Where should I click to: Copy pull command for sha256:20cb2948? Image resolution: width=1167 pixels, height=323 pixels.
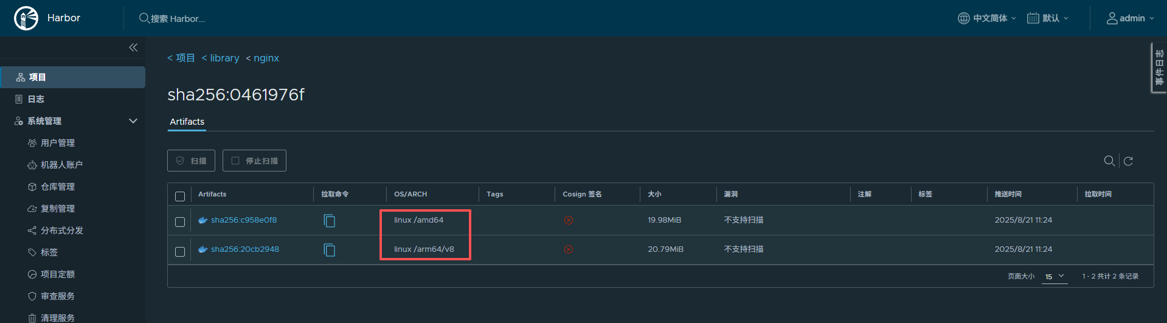pos(329,249)
